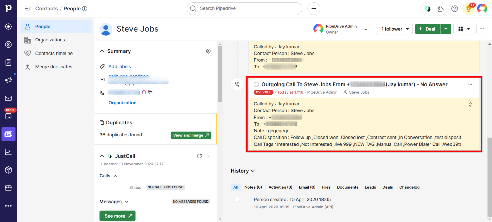
Task: Refresh JustCall panel
Action: 199,156
